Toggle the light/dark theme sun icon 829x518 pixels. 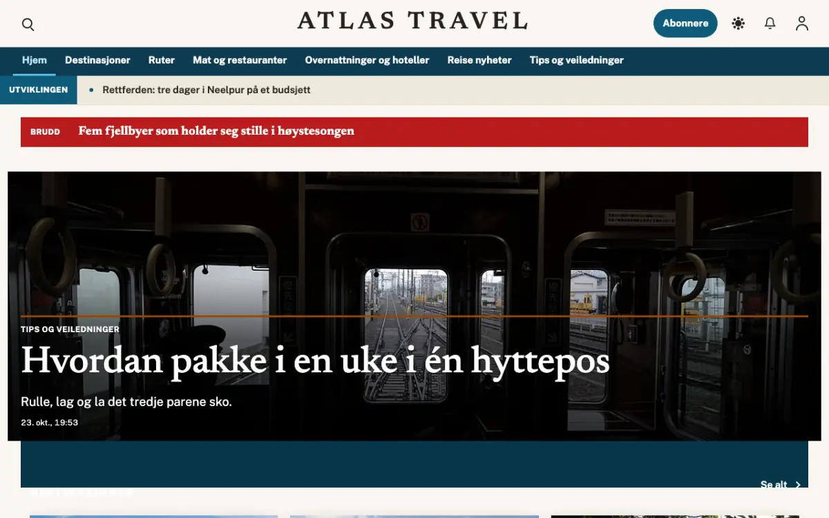[739, 23]
